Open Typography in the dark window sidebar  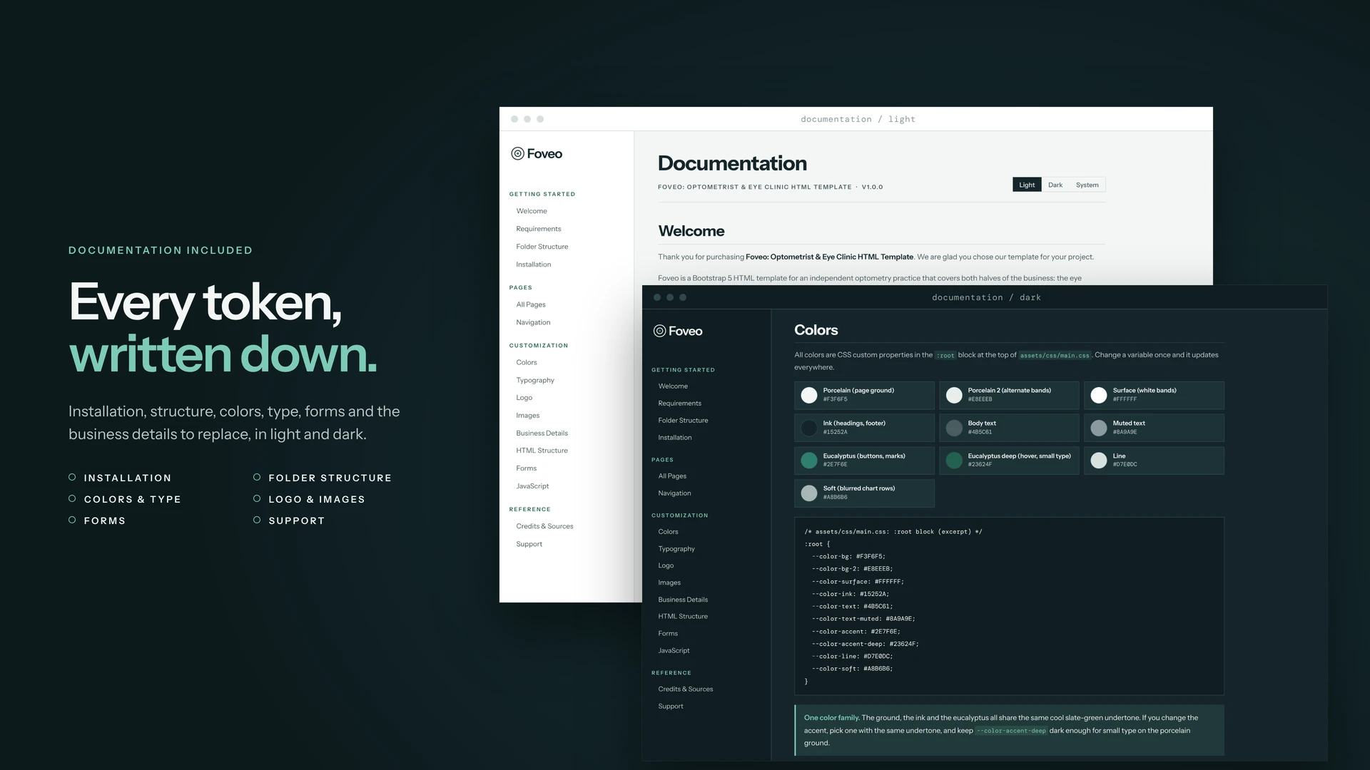coord(676,549)
